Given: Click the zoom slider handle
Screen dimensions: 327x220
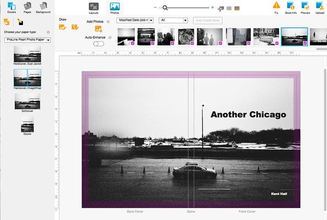Looking at the screenshot, I should click(165, 7).
